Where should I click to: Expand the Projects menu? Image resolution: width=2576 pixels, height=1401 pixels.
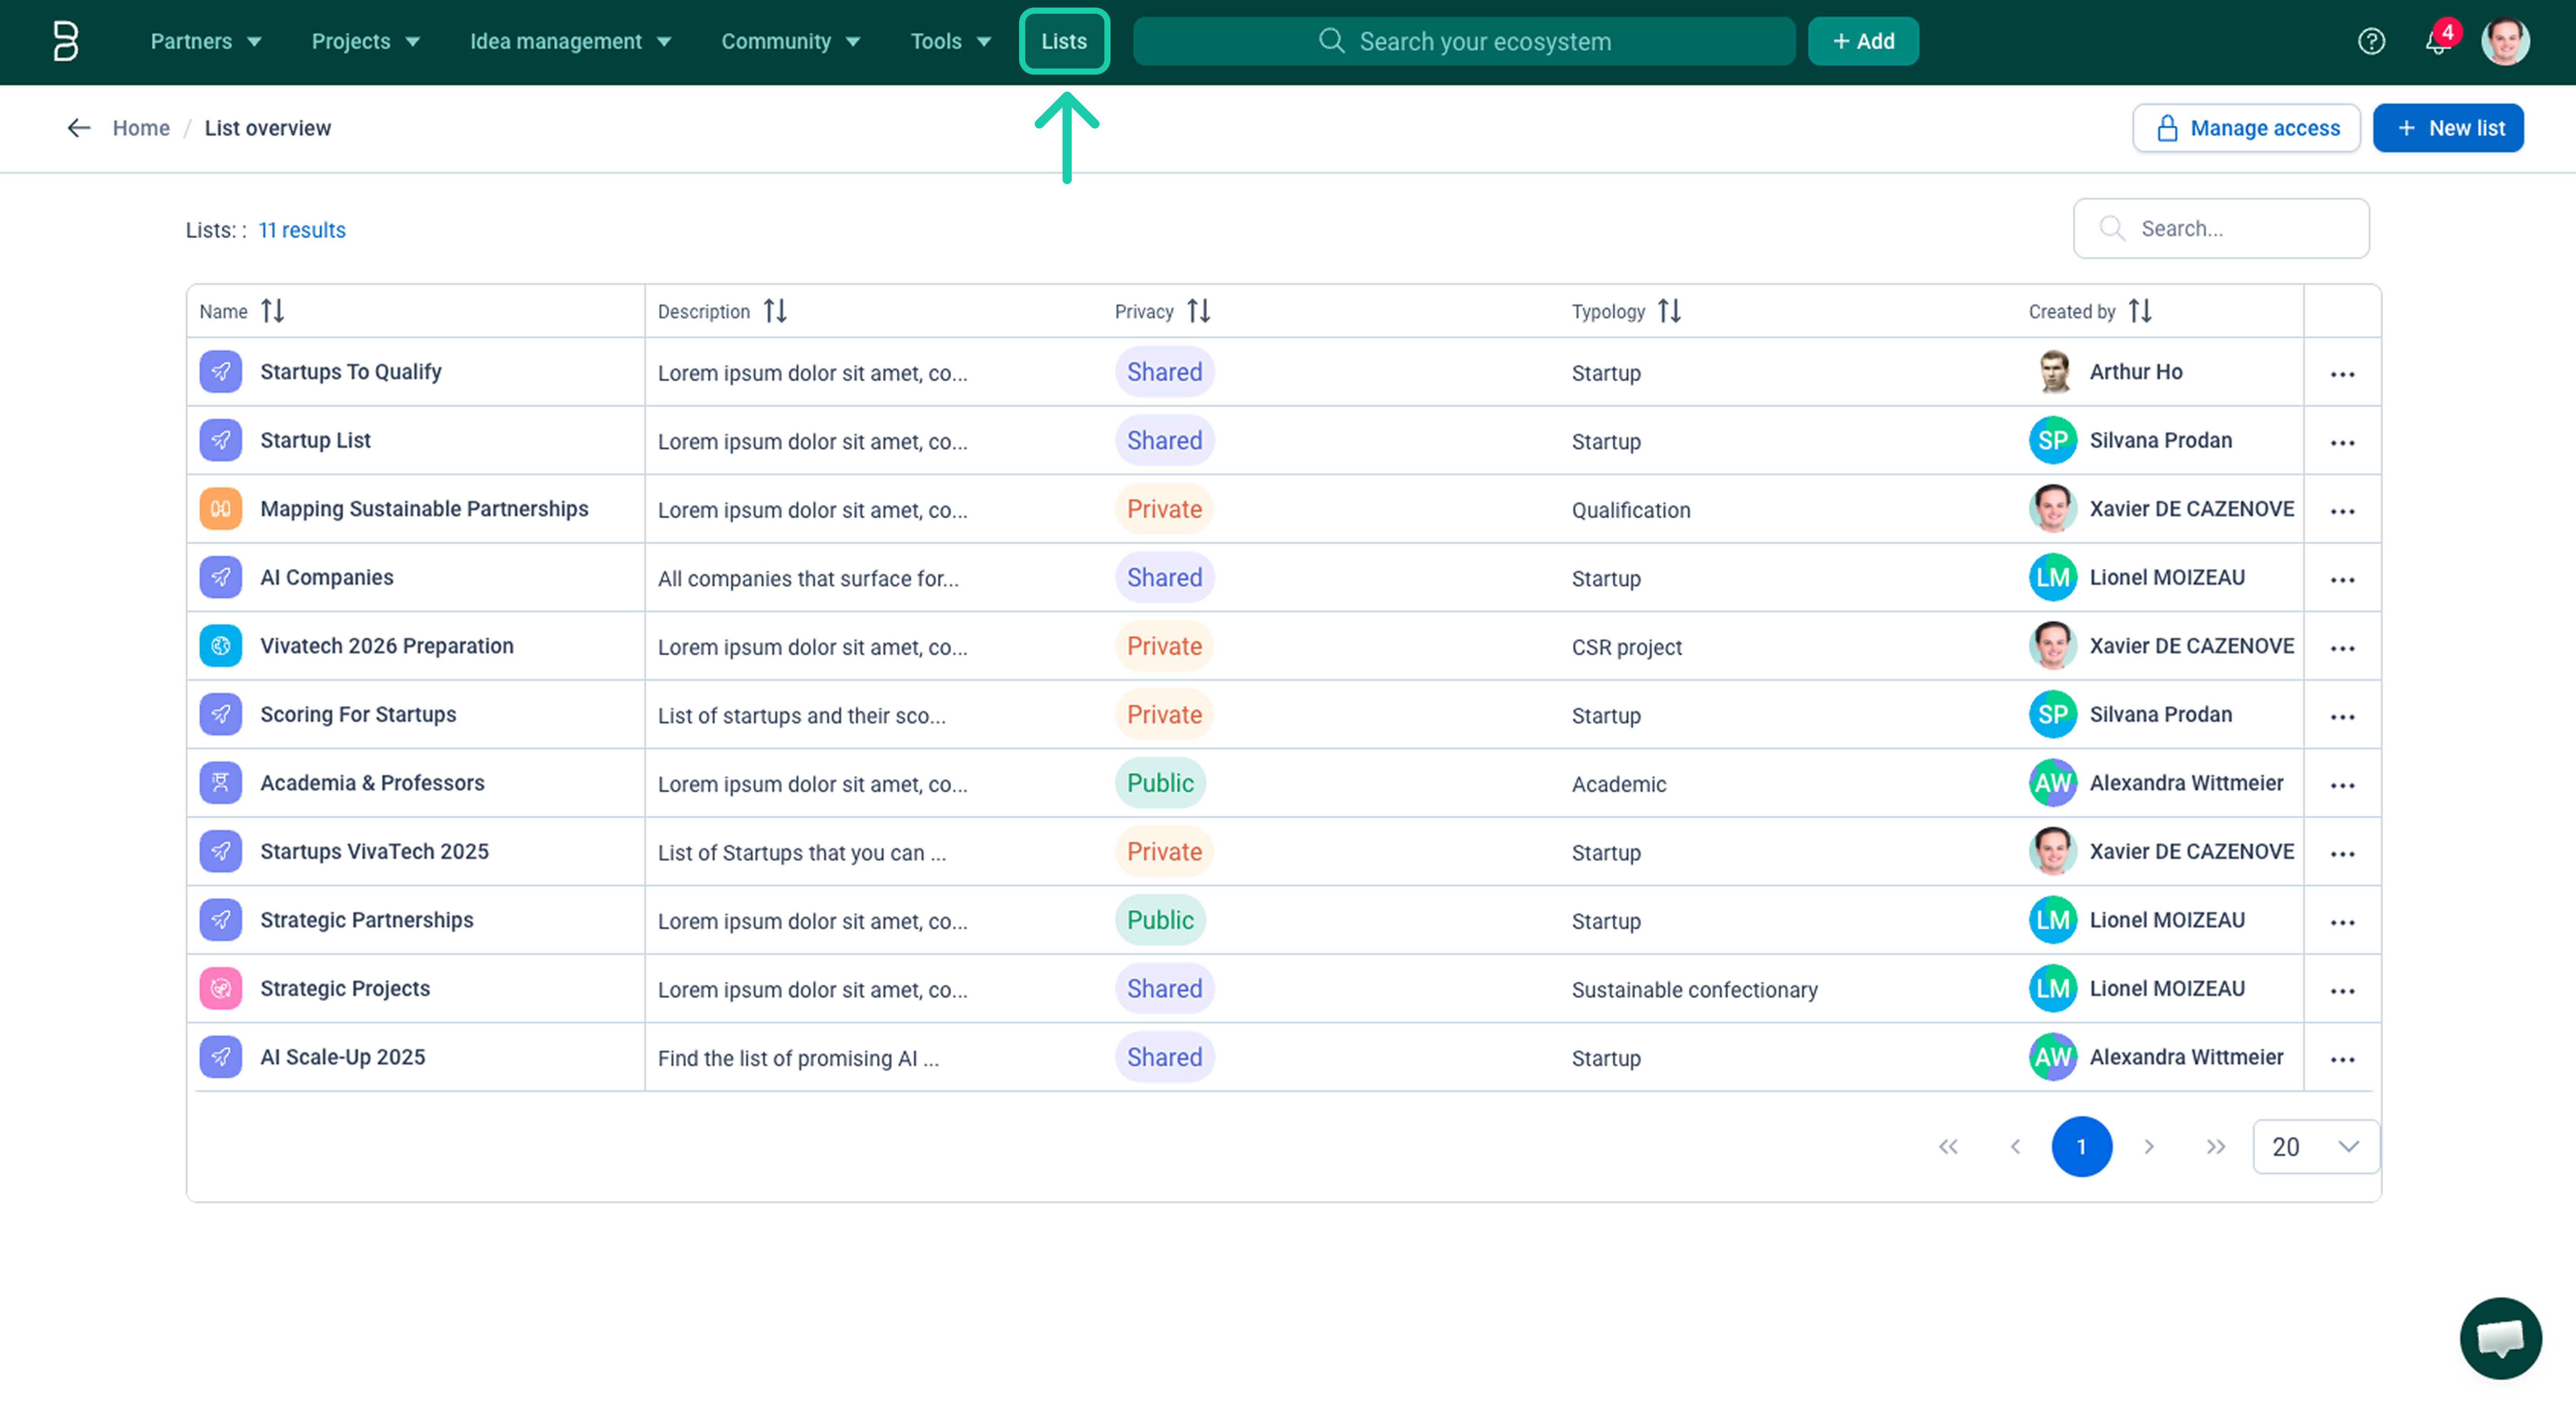366,41
